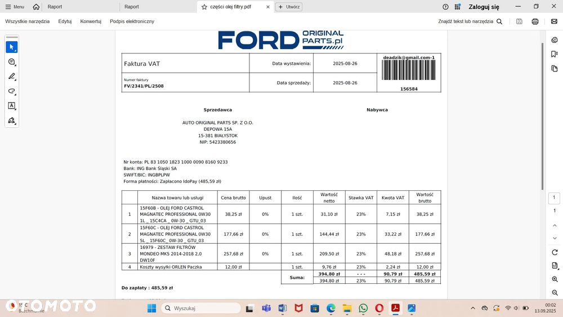Open Microsoft Teams from the taskbar
Image resolution: width=563 pixels, height=317 pixels.
click(266, 308)
